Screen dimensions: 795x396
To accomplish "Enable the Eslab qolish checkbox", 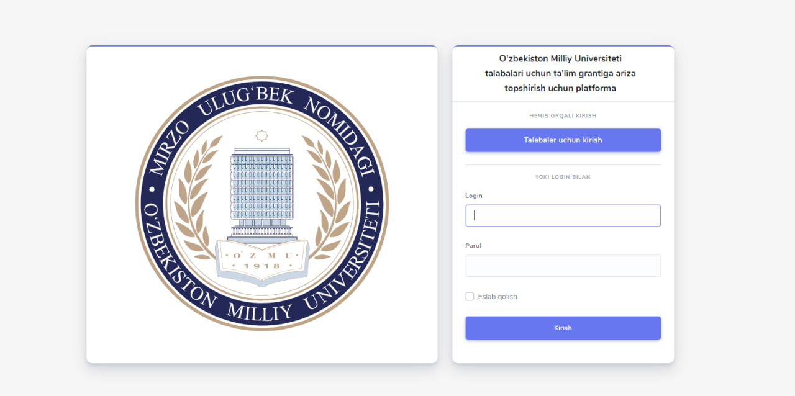I will coord(470,297).
